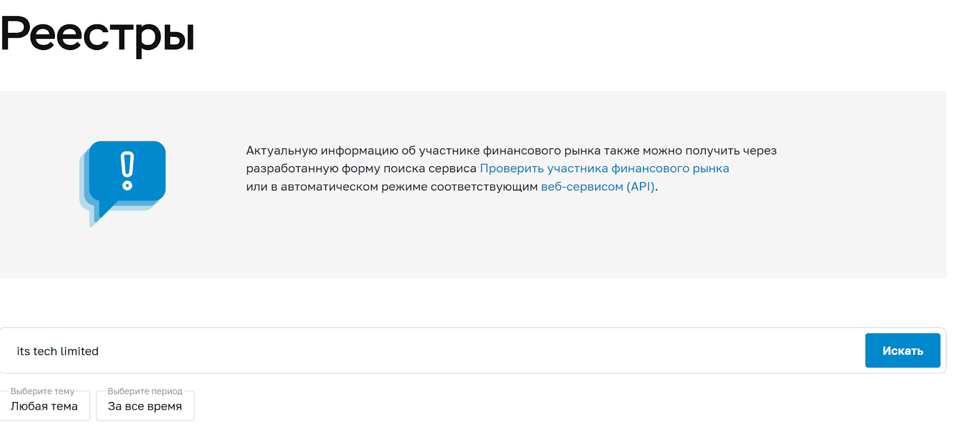Click the word "(API)" in the notice
Screen dimensions: 956x427
pos(641,187)
